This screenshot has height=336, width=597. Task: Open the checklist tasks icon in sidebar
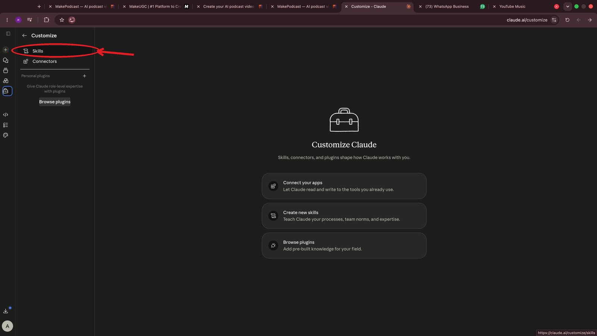pos(6,125)
